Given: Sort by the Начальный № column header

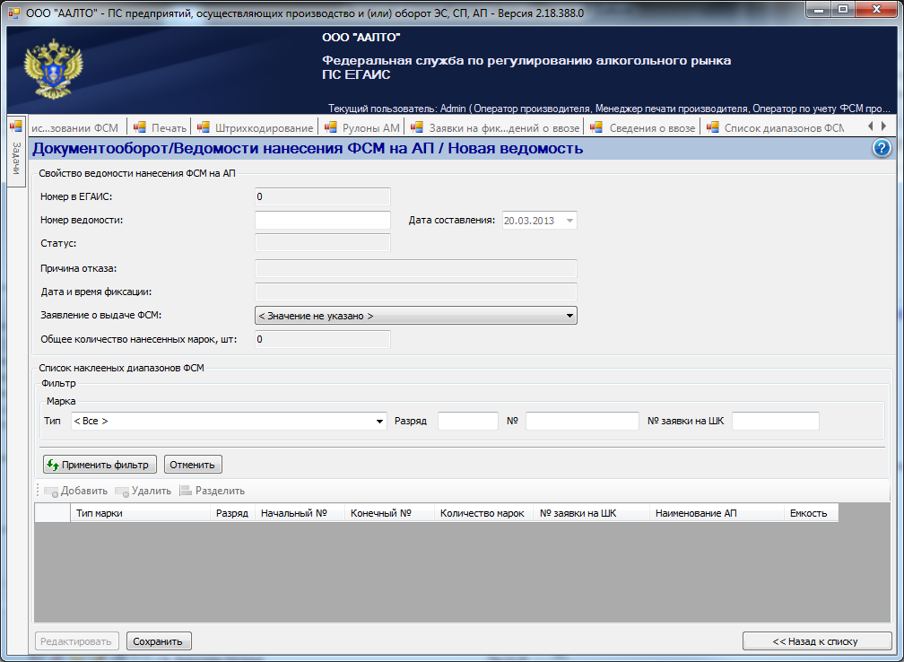Looking at the screenshot, I should click(x=300, y=513).
